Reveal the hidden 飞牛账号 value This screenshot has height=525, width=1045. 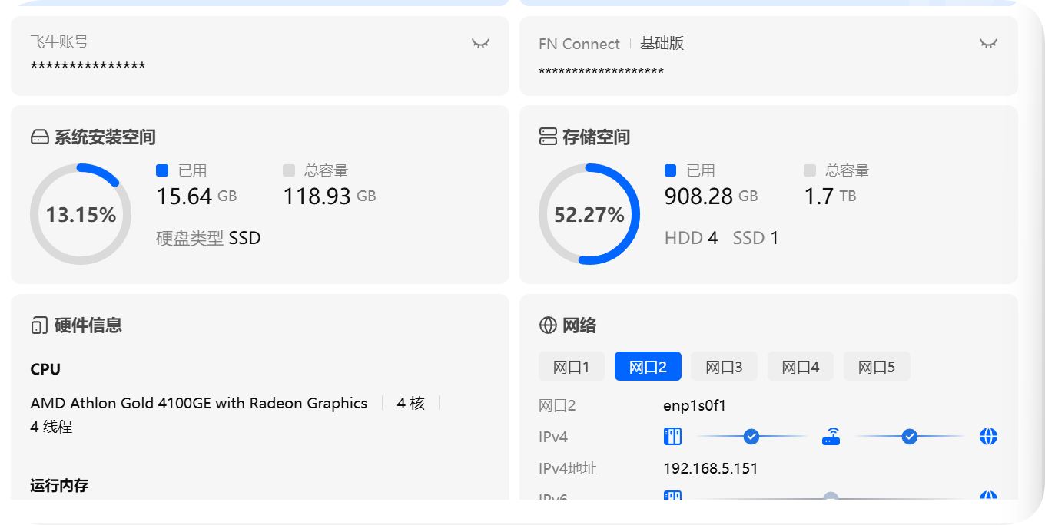point(480,44)
